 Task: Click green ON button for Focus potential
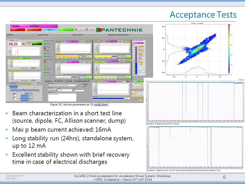click(x=89, y=77)
